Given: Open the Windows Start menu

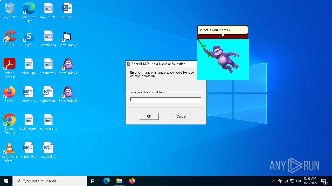Looking at the screenshot, I should (6, 181).
